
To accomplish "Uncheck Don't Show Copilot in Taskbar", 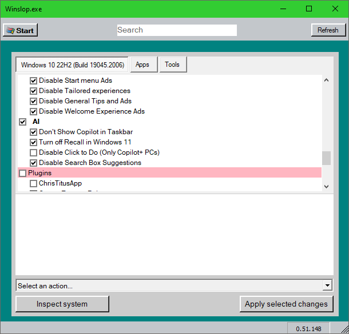I will [33, 132].
